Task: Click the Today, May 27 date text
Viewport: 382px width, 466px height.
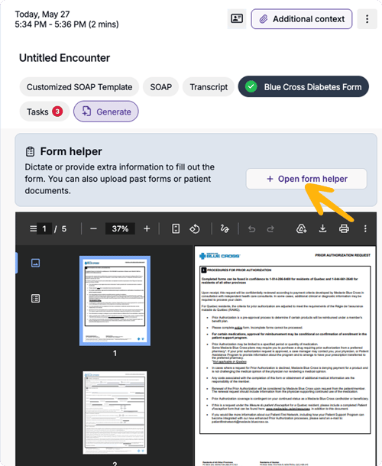Action: 43,14
